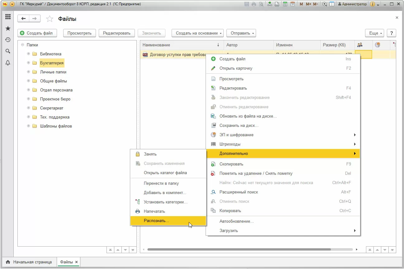Click the file list horizontal scrollbar
Viewport: 404px width, 269px height.
(x=239, y=249)
